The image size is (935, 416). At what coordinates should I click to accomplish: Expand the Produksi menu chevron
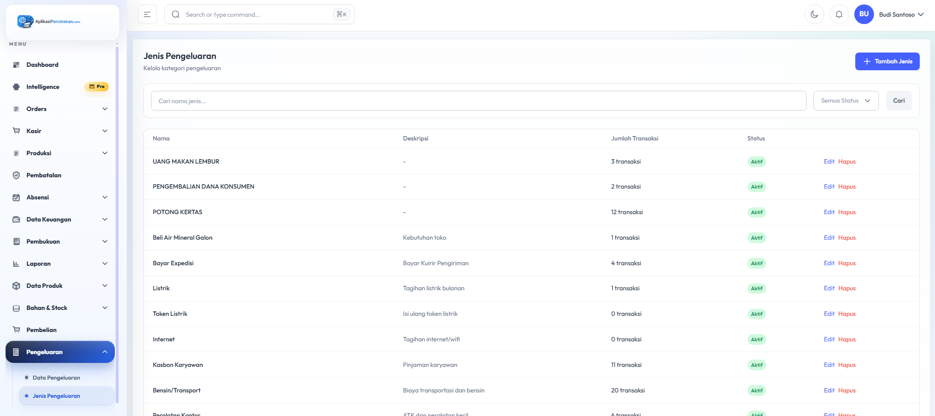tap(105, 153)
